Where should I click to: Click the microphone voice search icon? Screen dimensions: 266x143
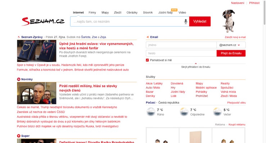tap(186, 22)
